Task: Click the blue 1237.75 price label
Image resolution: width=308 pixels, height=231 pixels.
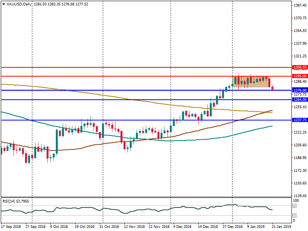Action: pos(300,120)
